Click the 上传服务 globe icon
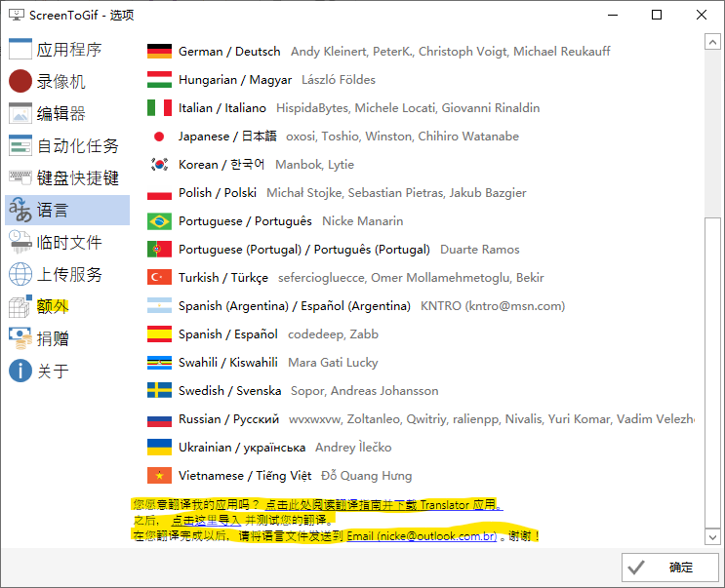 click(20, 274)
